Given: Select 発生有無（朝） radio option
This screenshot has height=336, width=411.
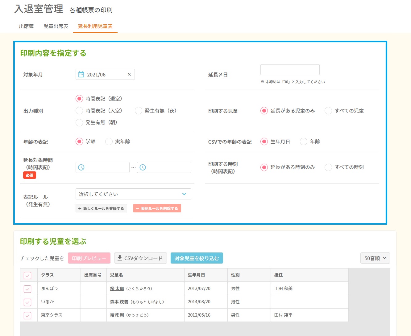Looking at the screenshot, I should tap(79, 122).
